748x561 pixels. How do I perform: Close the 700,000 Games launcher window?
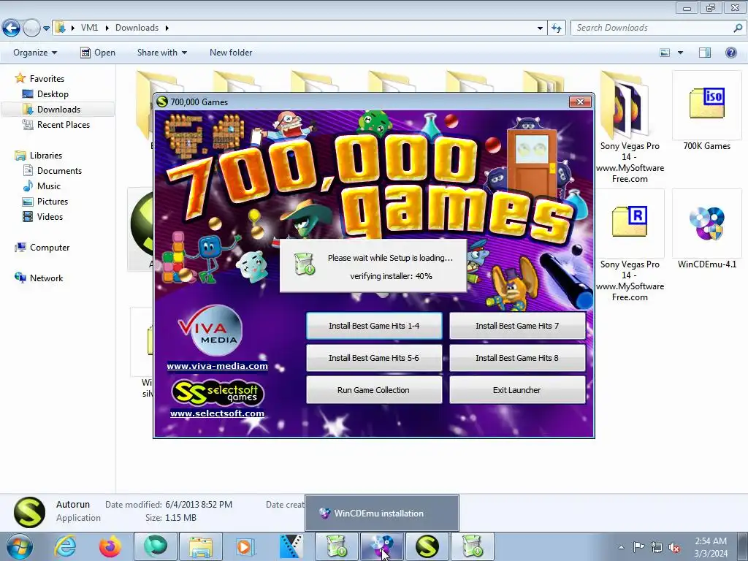coord(580,102)
